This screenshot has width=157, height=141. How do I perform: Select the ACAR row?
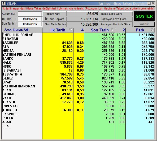click(78, 122)
